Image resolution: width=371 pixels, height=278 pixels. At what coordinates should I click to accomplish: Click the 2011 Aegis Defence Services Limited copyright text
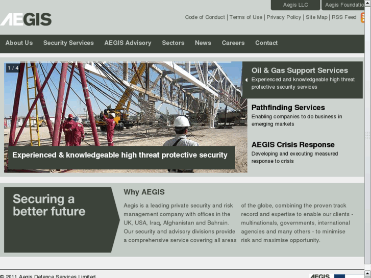coord(48,276)
